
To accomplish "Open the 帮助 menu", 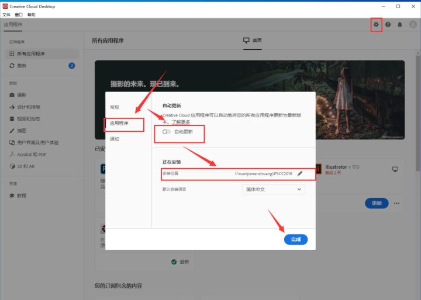I will click(x=32, y=15).
